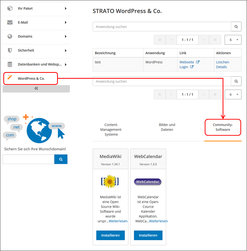This screenshot has width=247, height=251.
Task: Click the magnifier icon beside Anwendung suchen
Action: (x=236, y=26)
